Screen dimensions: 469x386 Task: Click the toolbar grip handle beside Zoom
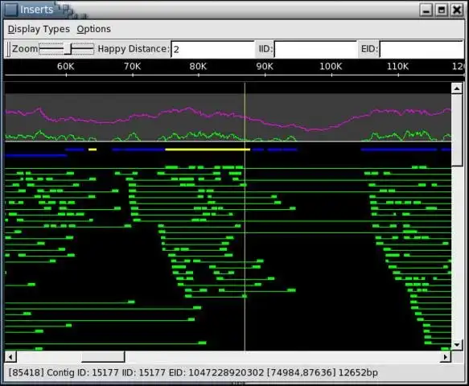point(8,49)
